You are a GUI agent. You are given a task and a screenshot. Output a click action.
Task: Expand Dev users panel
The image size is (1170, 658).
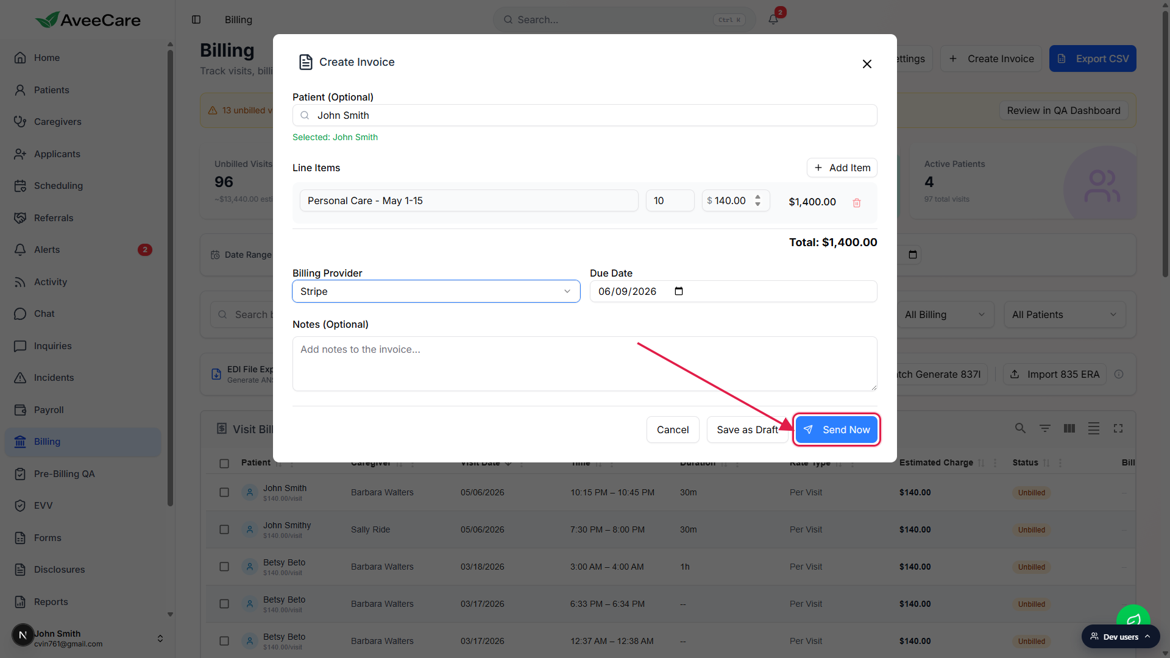tap(1120, 637)
